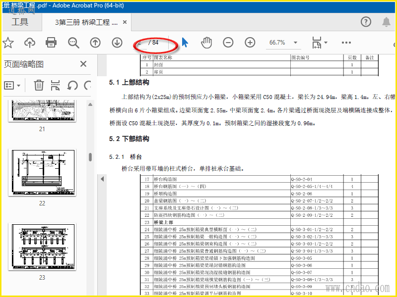Image resolution: width=397 pixels, height=297 pixels.
Task: Rotate pages clockwise icon
Action: 88,85
